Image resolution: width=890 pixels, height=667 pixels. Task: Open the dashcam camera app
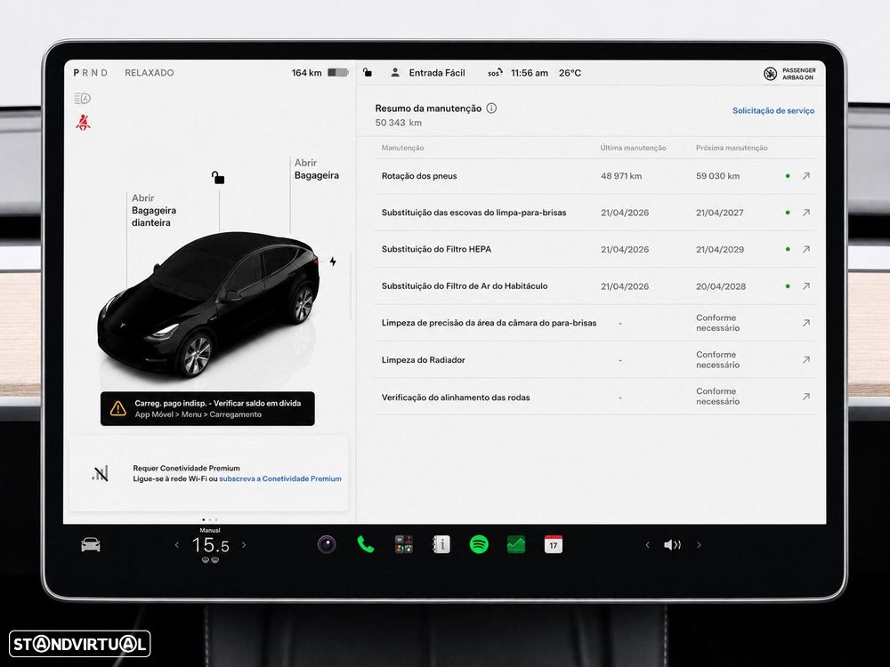click(x=327, y=544)
